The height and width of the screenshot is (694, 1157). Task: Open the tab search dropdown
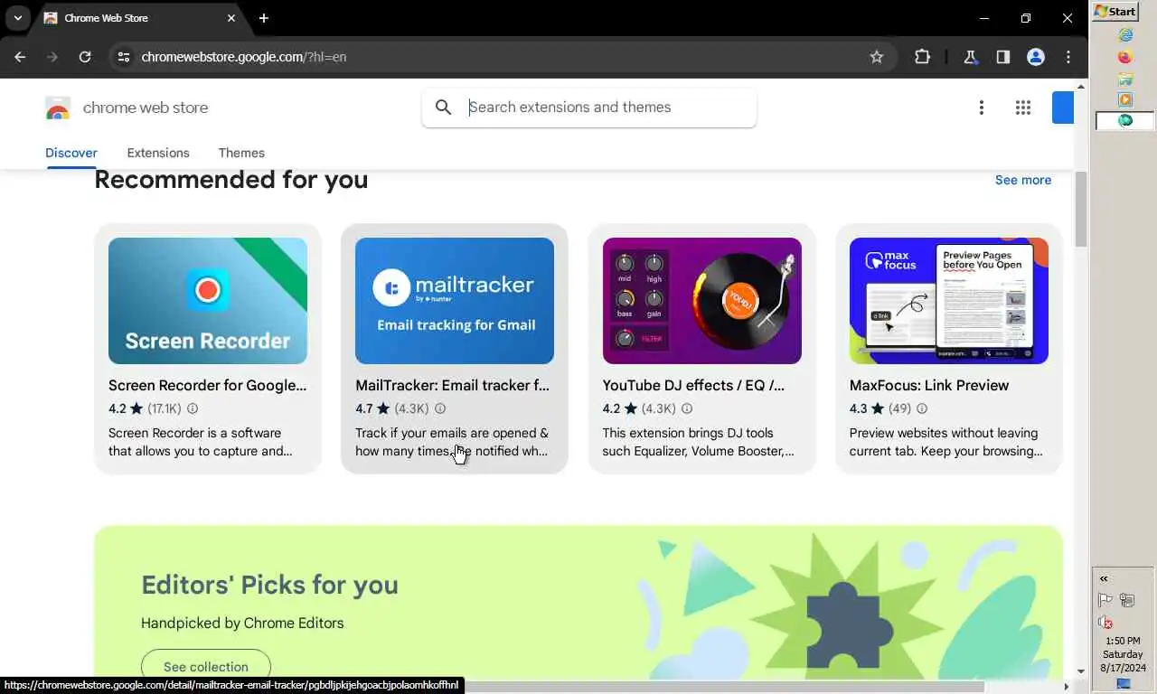17,18
